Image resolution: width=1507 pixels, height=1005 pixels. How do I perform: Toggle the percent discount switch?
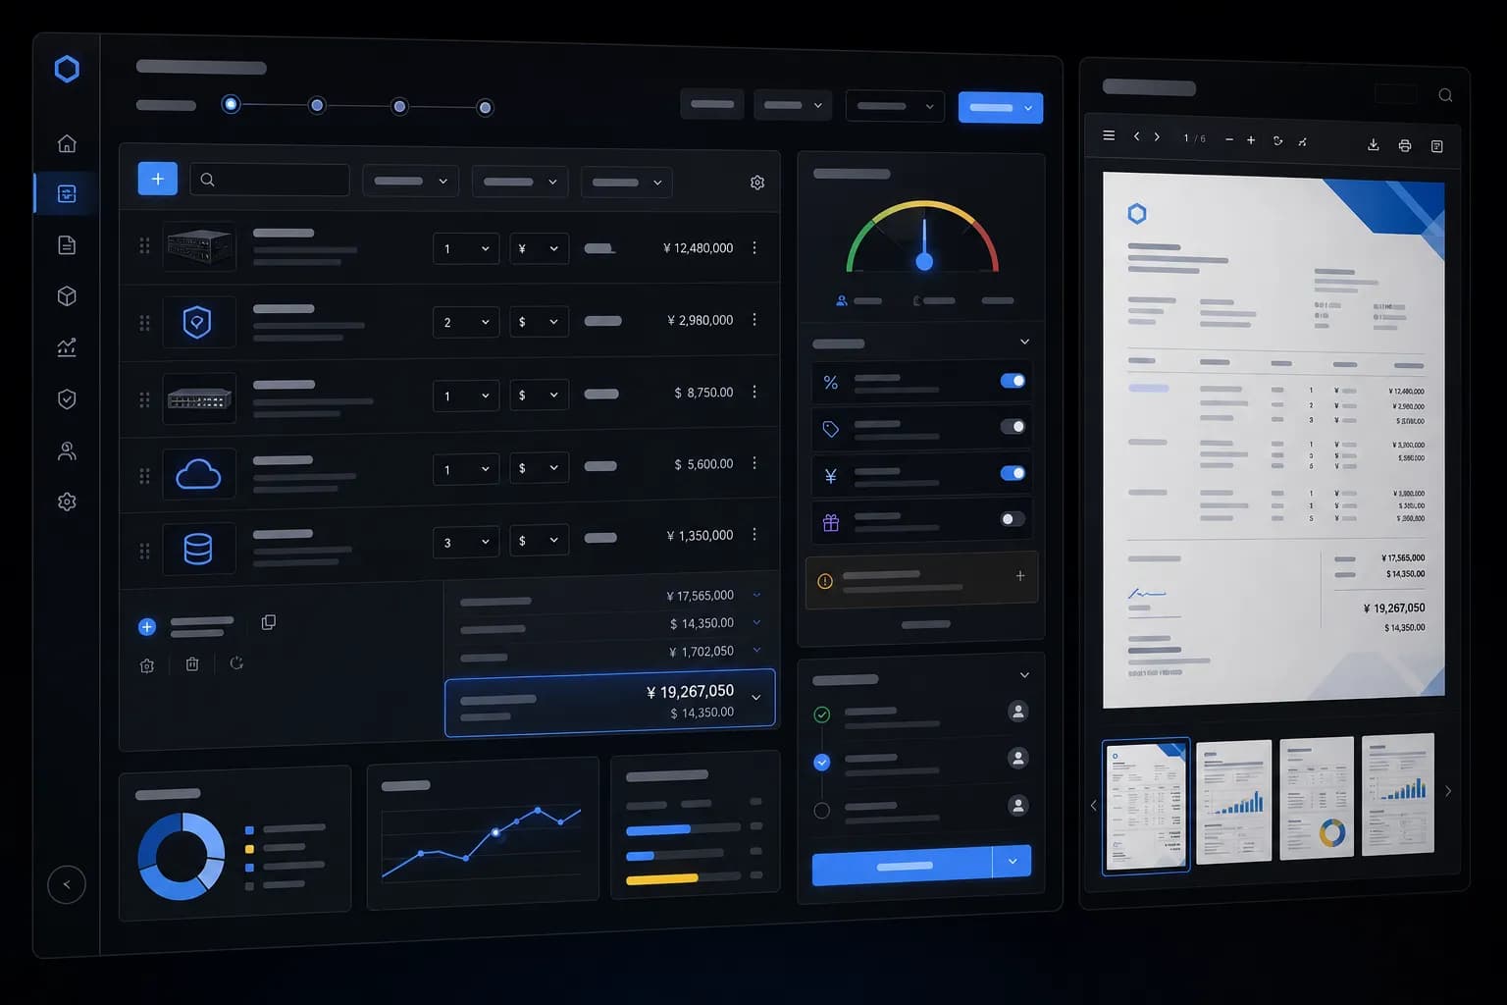tap(1013, 381)
